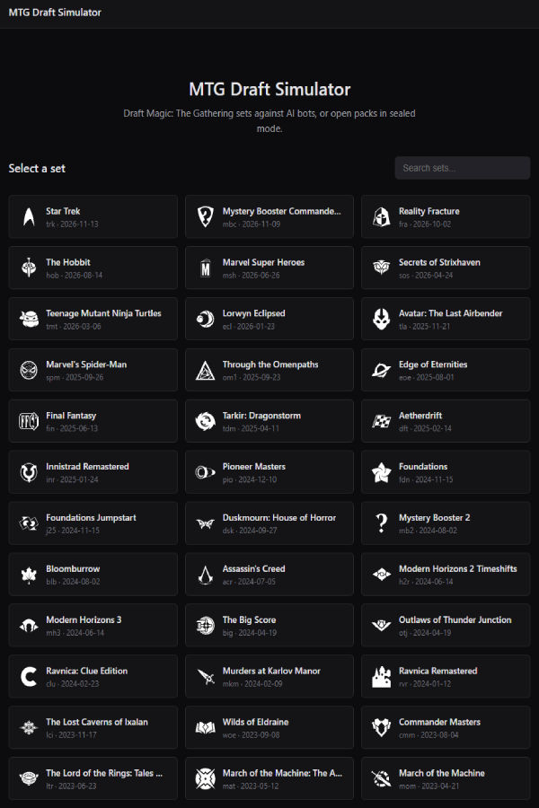This screenshot has height=808, width=539.
Task: Click the Avatar: The Last Airbender icon
Action: [382, 319]
